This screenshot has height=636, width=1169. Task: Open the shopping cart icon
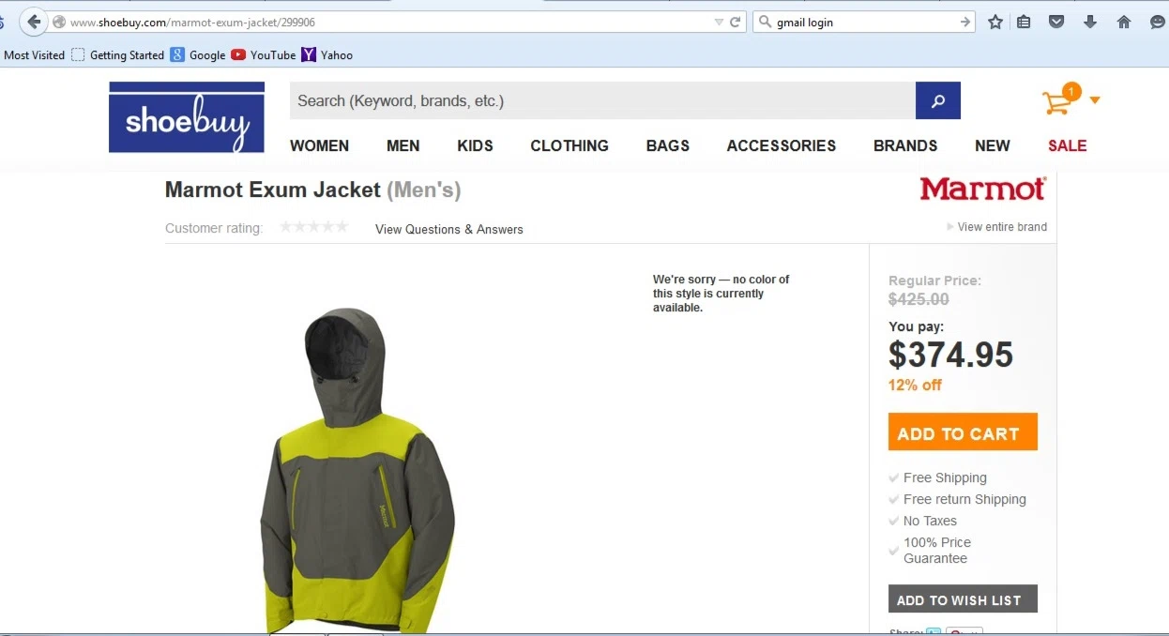pyautogui.click(x=1060, y=99)
